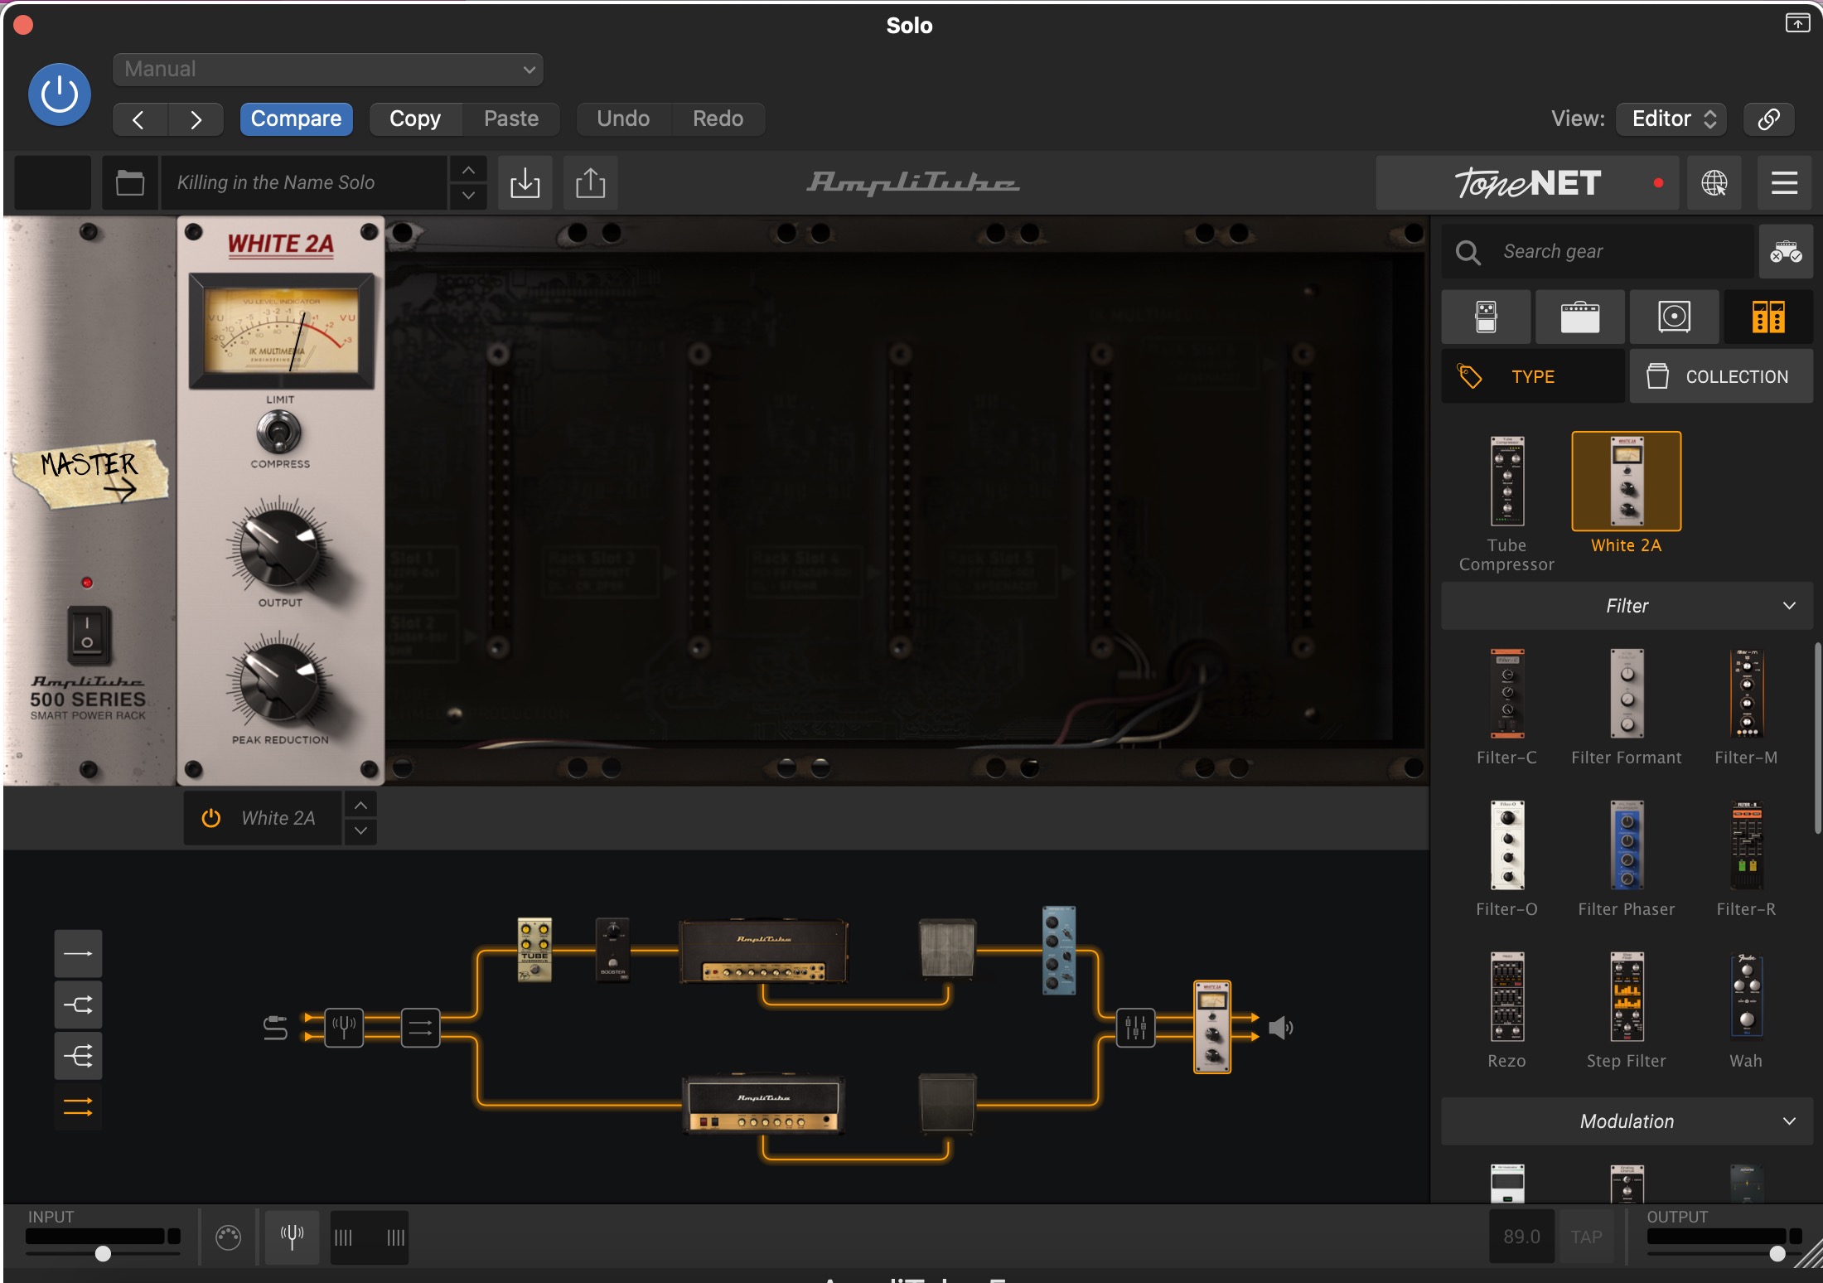1823x1283 pixels.
Task: Collapse the Filter section
Action: [1627, 606]
